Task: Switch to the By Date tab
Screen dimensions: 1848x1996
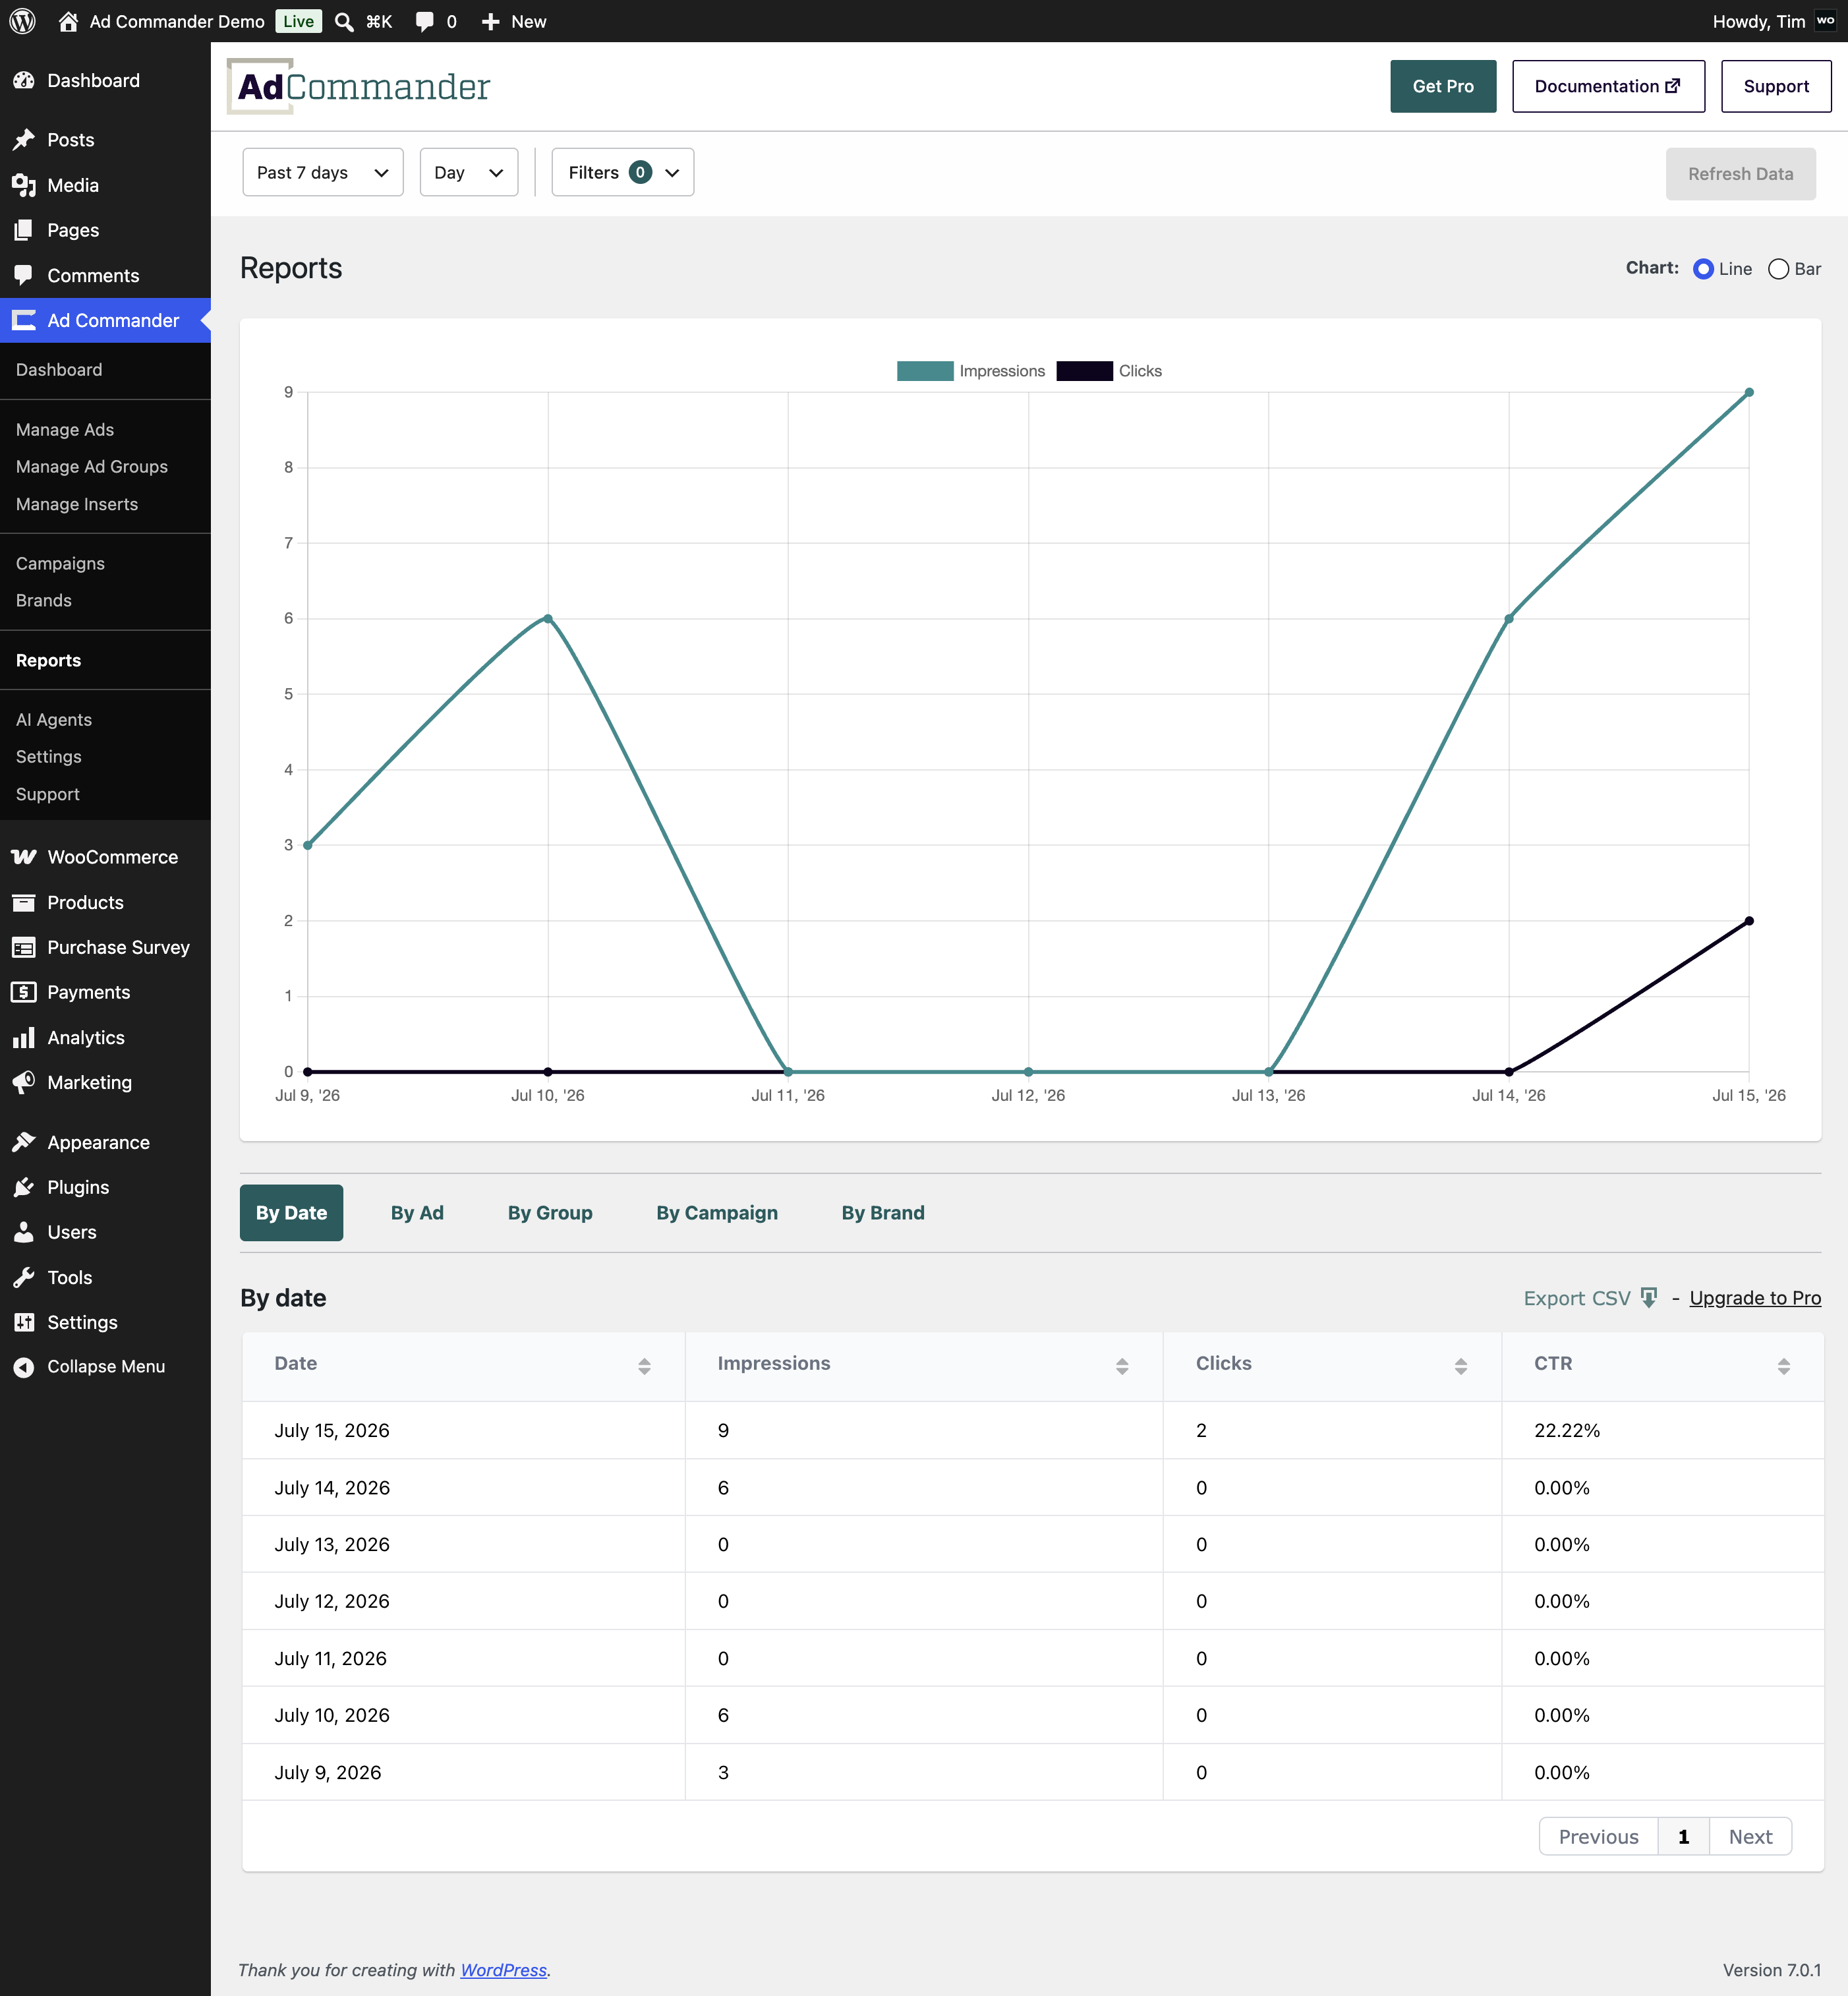Action: [291, 1213]
